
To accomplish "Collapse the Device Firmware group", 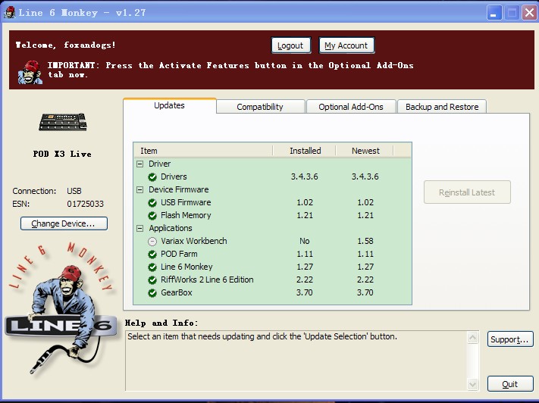I will coord(140,189).
